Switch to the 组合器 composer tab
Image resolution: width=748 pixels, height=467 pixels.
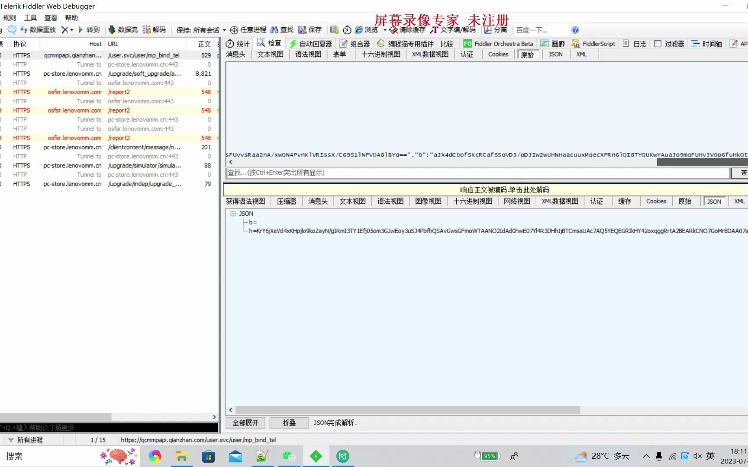click(355, 44)
